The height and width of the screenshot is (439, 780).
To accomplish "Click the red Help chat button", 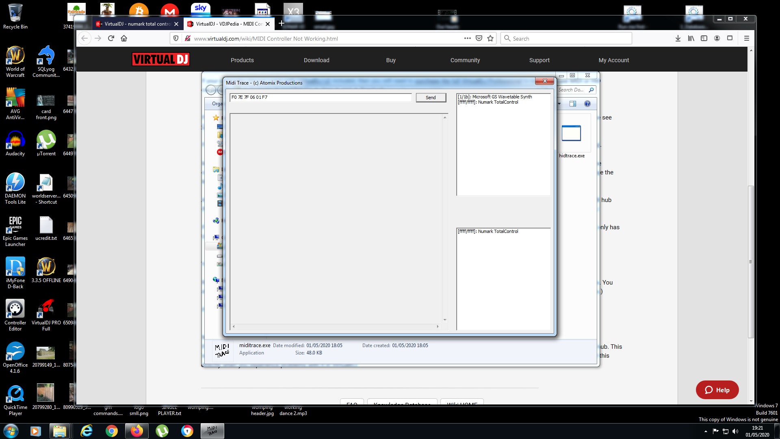I will 717,390.
